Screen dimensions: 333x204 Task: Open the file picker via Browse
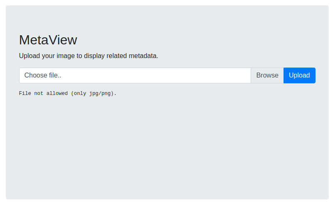(267, 75)
